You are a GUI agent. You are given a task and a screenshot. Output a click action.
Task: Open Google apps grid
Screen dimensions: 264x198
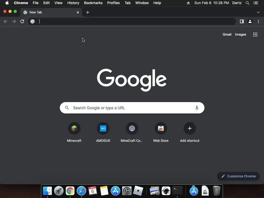coord(255,35)
